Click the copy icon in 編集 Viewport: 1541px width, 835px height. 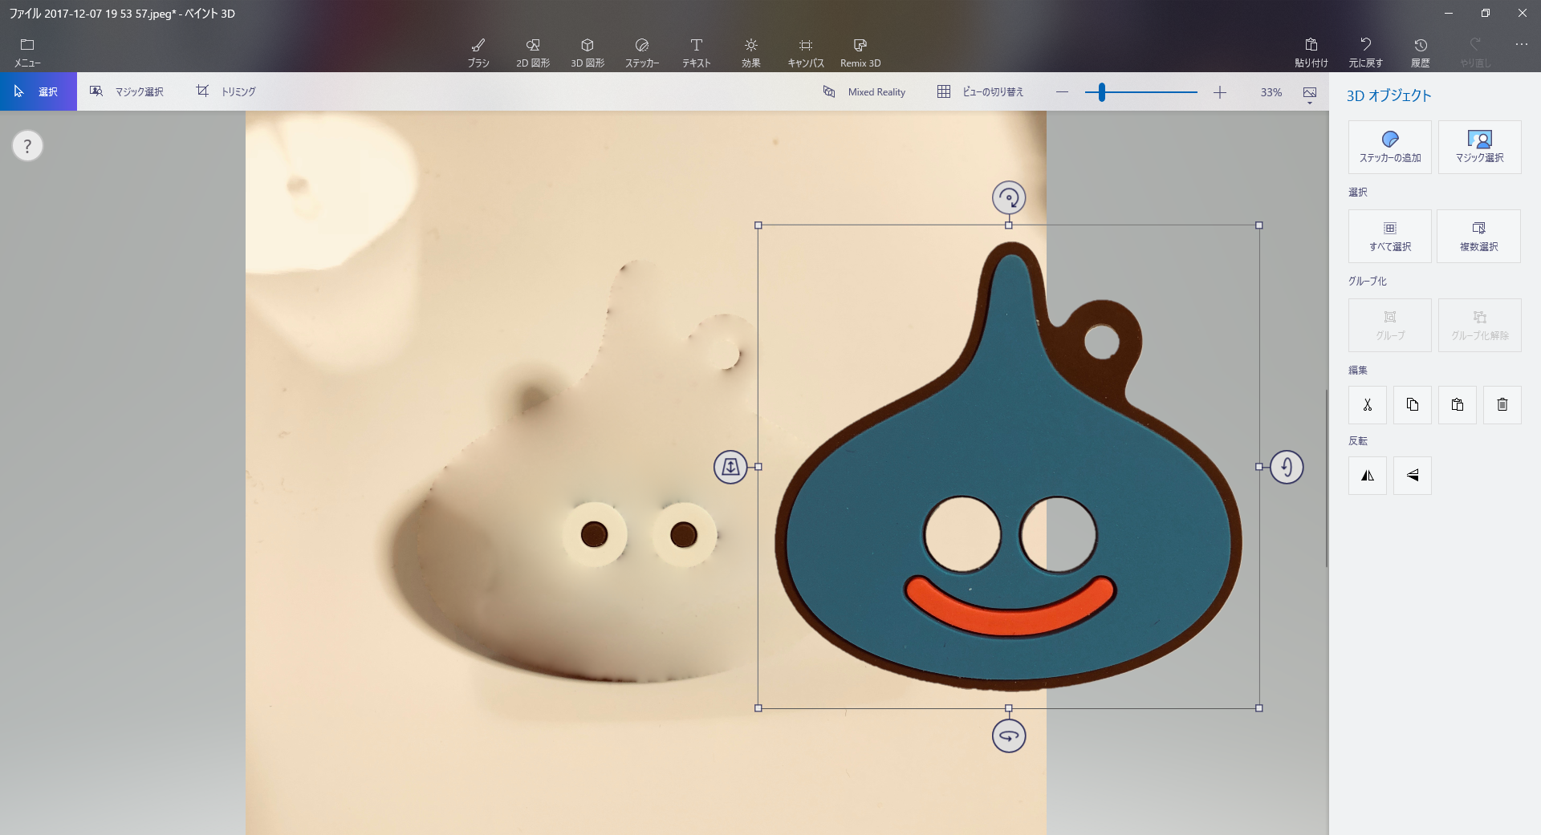pos(1413,405)
